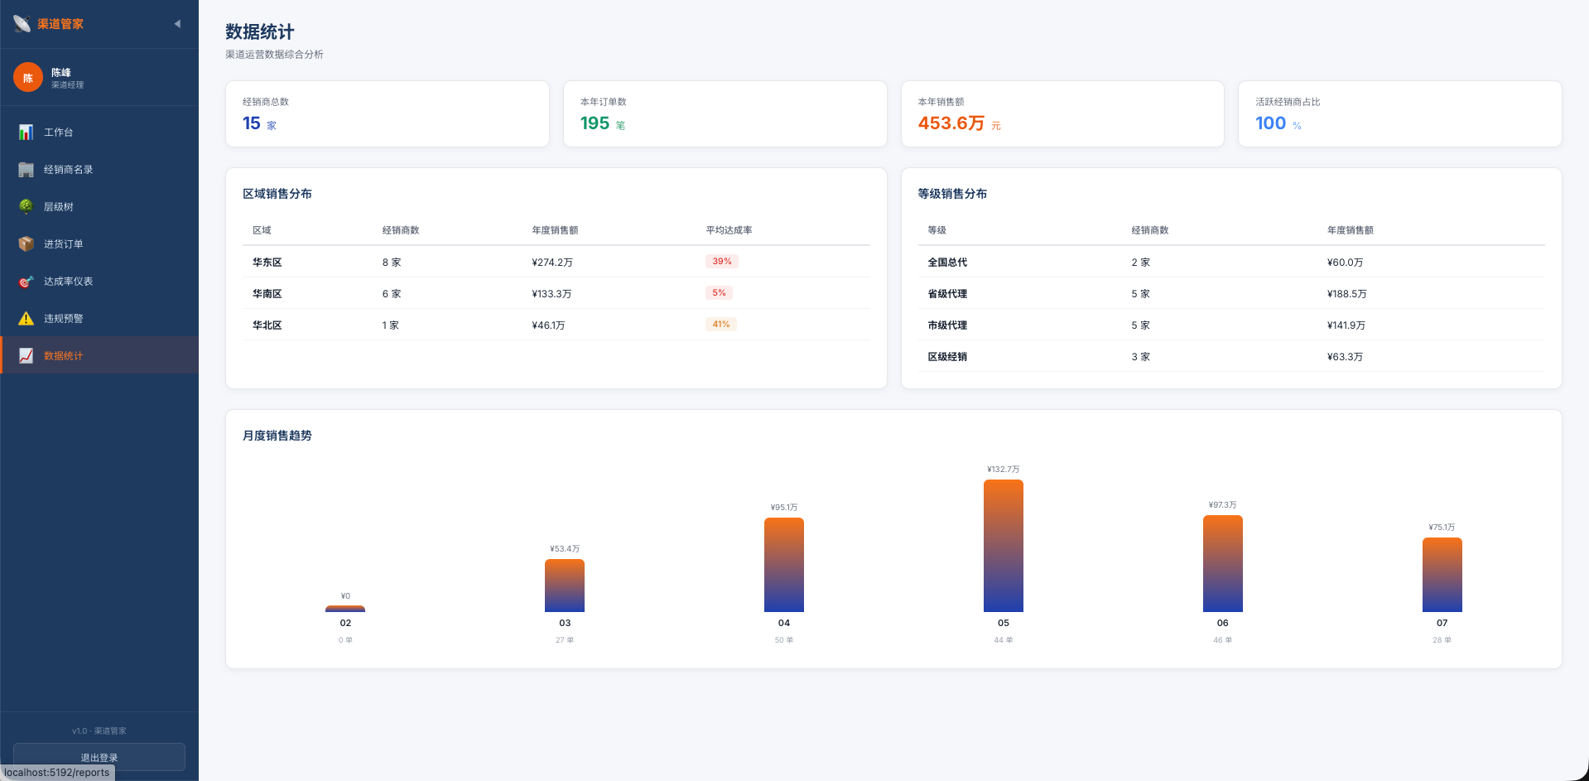The width and height of the screenshot is (1589, 781).
Task: Click the 39% achievement badge
Action: [x=722, y=262]
